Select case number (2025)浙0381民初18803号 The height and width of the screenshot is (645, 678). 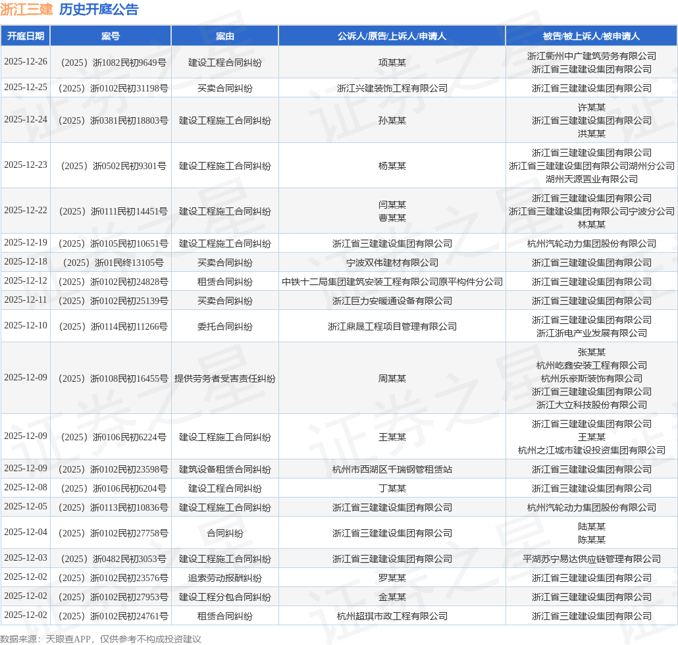[x=113, y=120]
